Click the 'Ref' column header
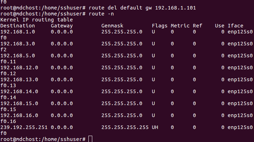 coord(197,26)
